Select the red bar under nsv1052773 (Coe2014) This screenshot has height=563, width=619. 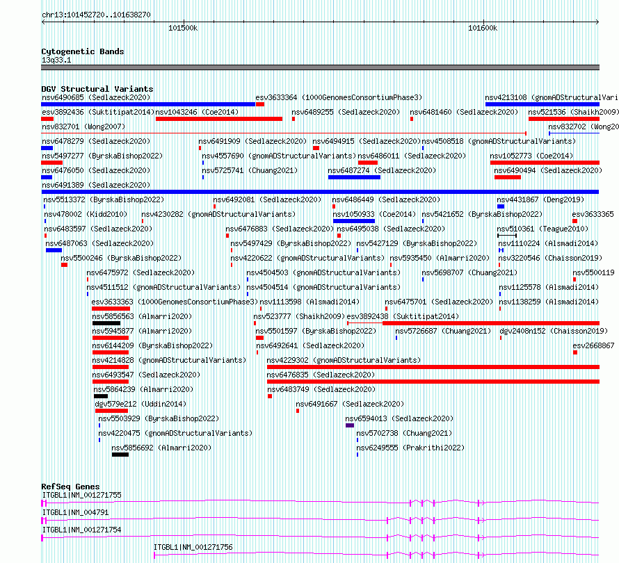[545, 163]
